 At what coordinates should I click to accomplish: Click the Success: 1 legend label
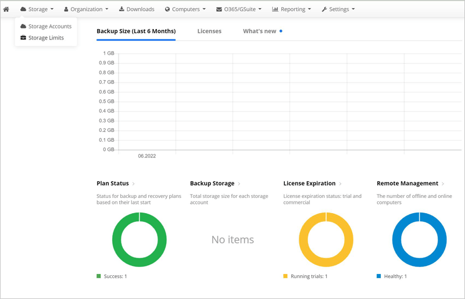(x=115, y=276)
